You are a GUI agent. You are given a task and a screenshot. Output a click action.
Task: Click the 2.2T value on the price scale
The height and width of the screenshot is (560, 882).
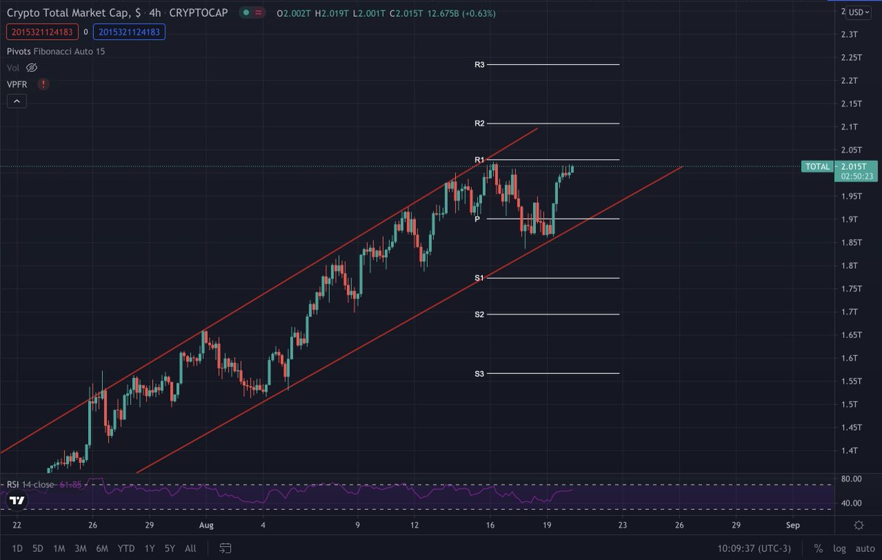pos(851,80)
